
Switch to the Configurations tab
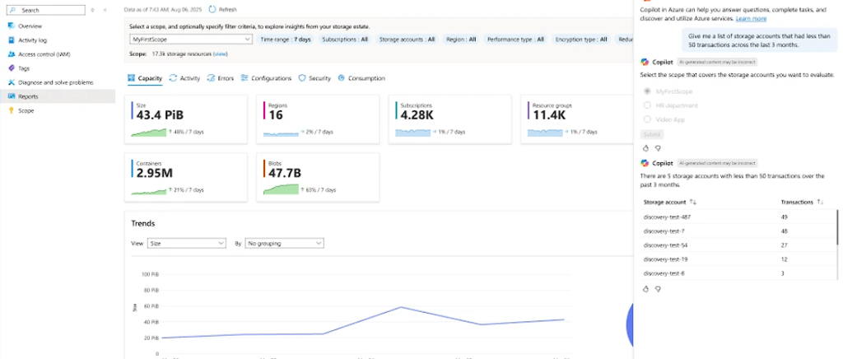pyautogui.click(x=266, y=78)
